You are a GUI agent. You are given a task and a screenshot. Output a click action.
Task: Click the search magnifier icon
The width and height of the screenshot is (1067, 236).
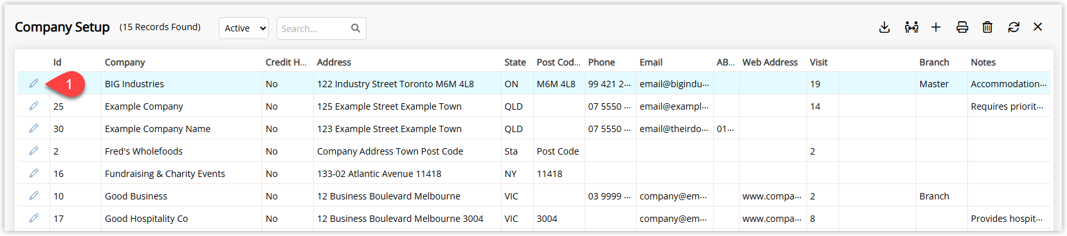(356, 28)
